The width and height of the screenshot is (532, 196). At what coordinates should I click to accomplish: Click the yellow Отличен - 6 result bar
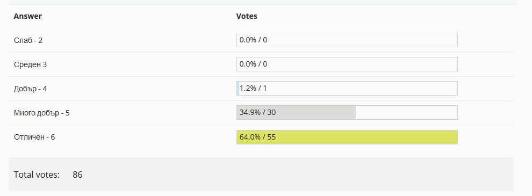(x=347, y=137)
